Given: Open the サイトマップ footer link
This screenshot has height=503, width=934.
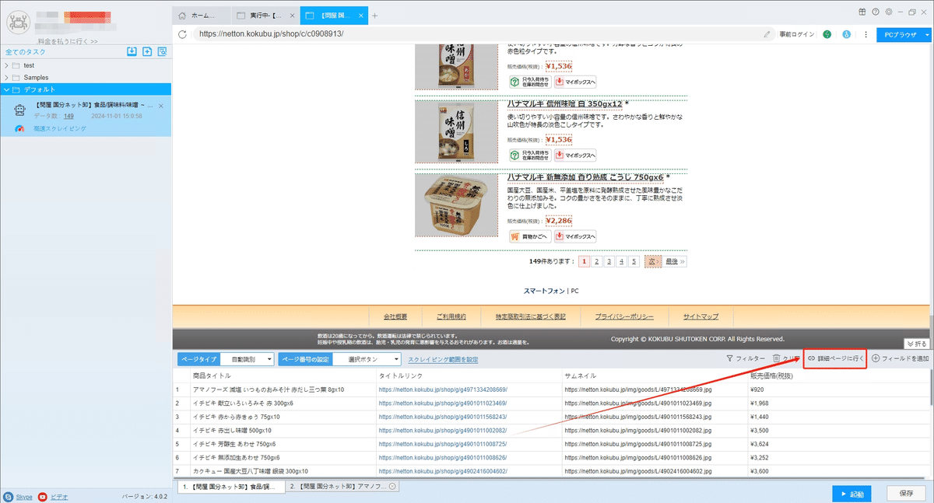Looking at the screenshot, I should pos(701,316).
